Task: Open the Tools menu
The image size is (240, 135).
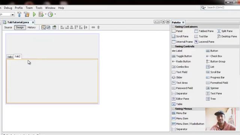Action: click(x=39, y=8)
